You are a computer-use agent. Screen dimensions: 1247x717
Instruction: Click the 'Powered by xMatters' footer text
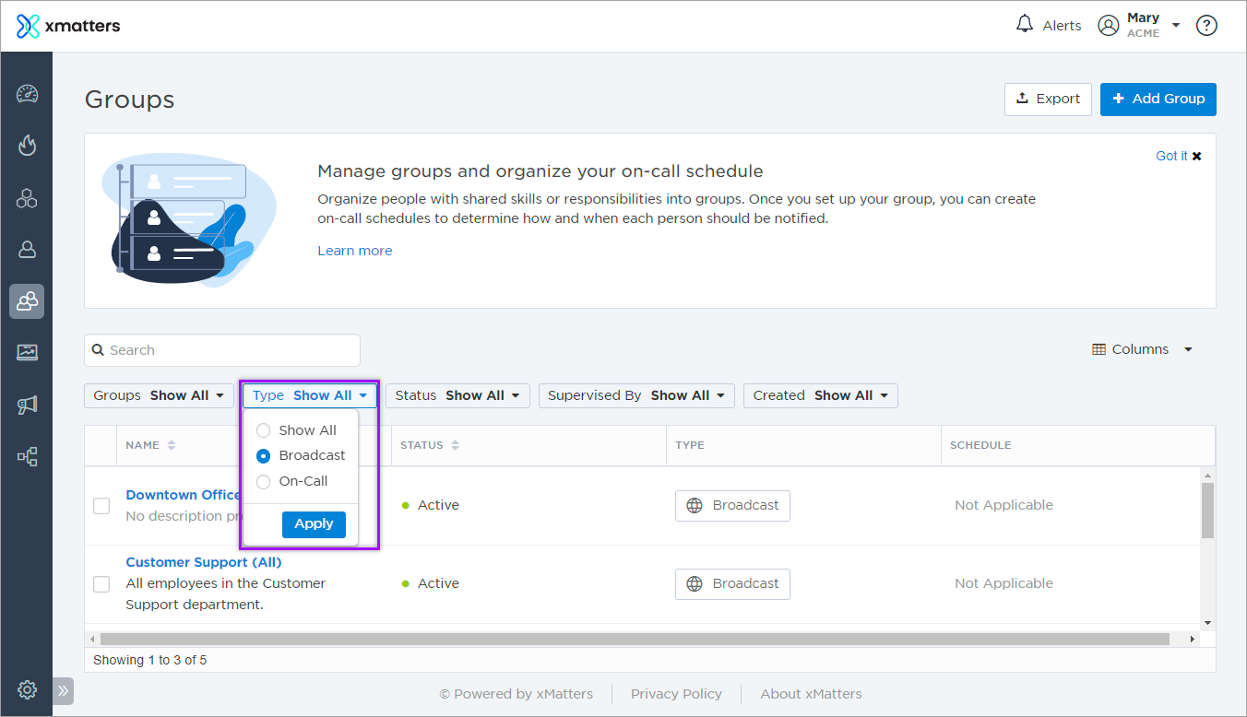point(516,694)
